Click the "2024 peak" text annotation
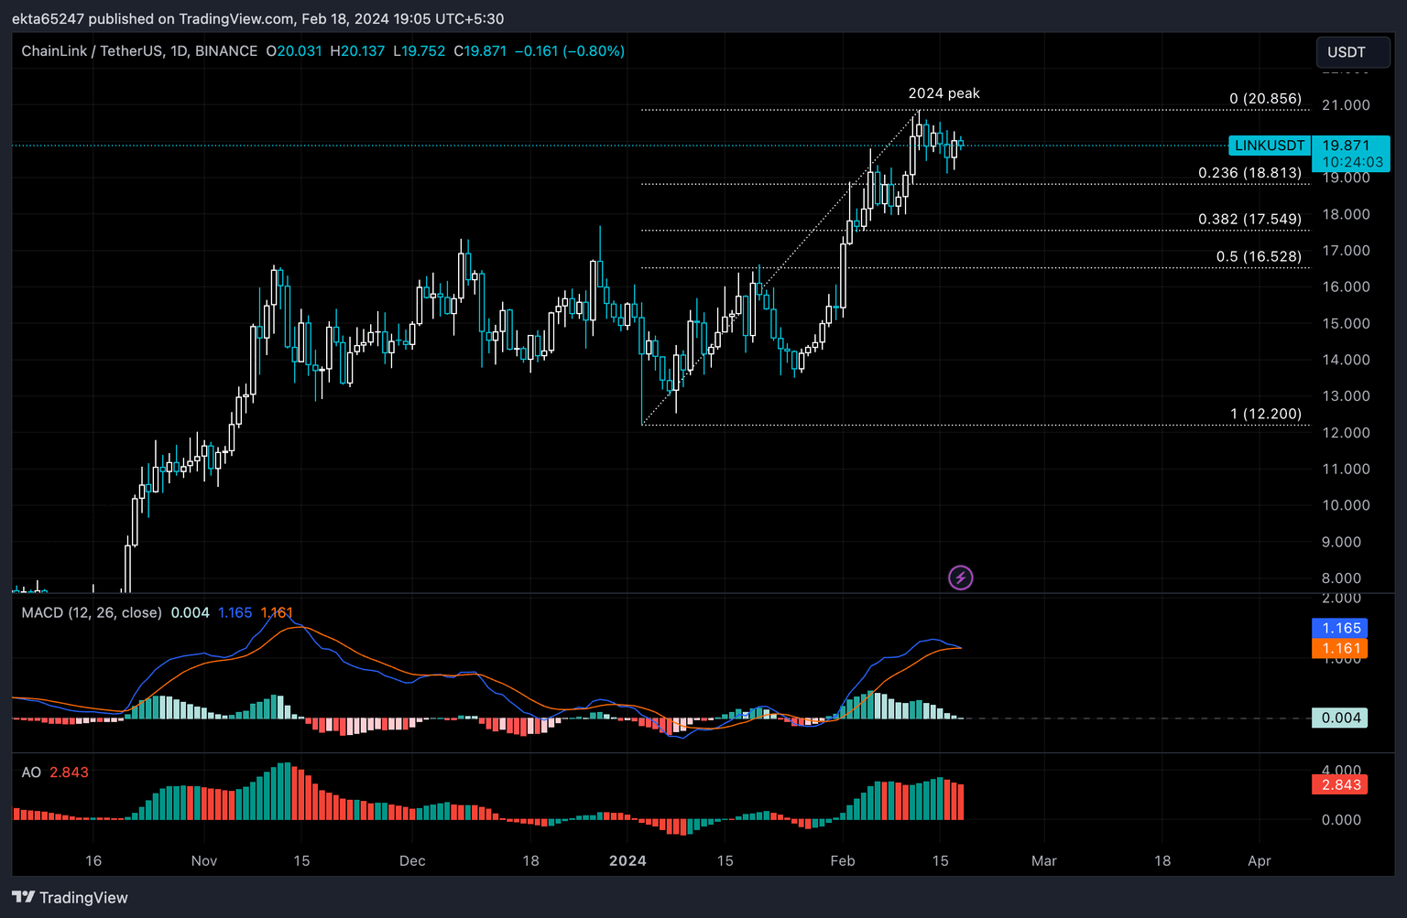This screenshot has height=918, width=1407. [943, 93]
